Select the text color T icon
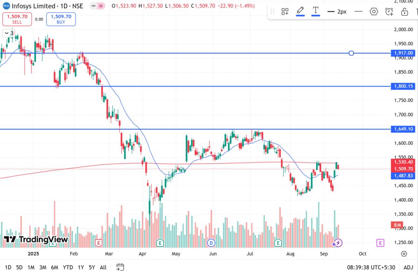Image resolution: width=418 pixels, height=275 pixels. 316,11
